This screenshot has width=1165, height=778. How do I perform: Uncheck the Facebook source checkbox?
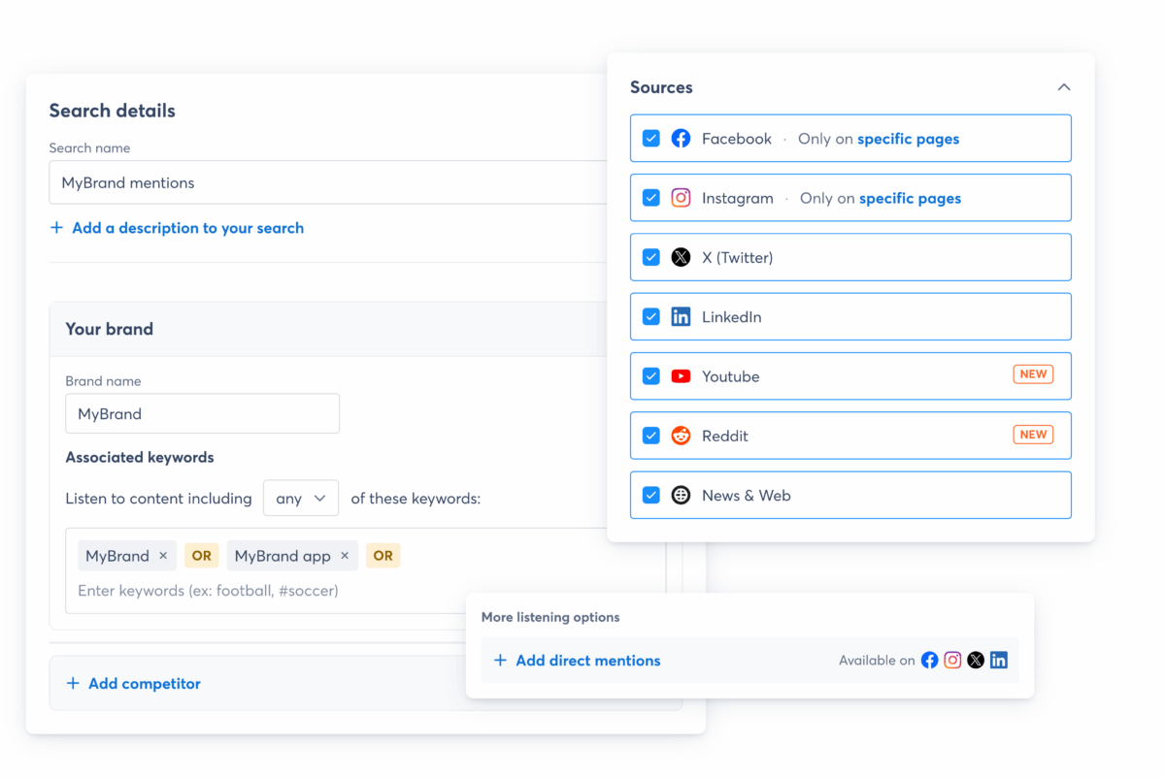(x=651, y=139)
